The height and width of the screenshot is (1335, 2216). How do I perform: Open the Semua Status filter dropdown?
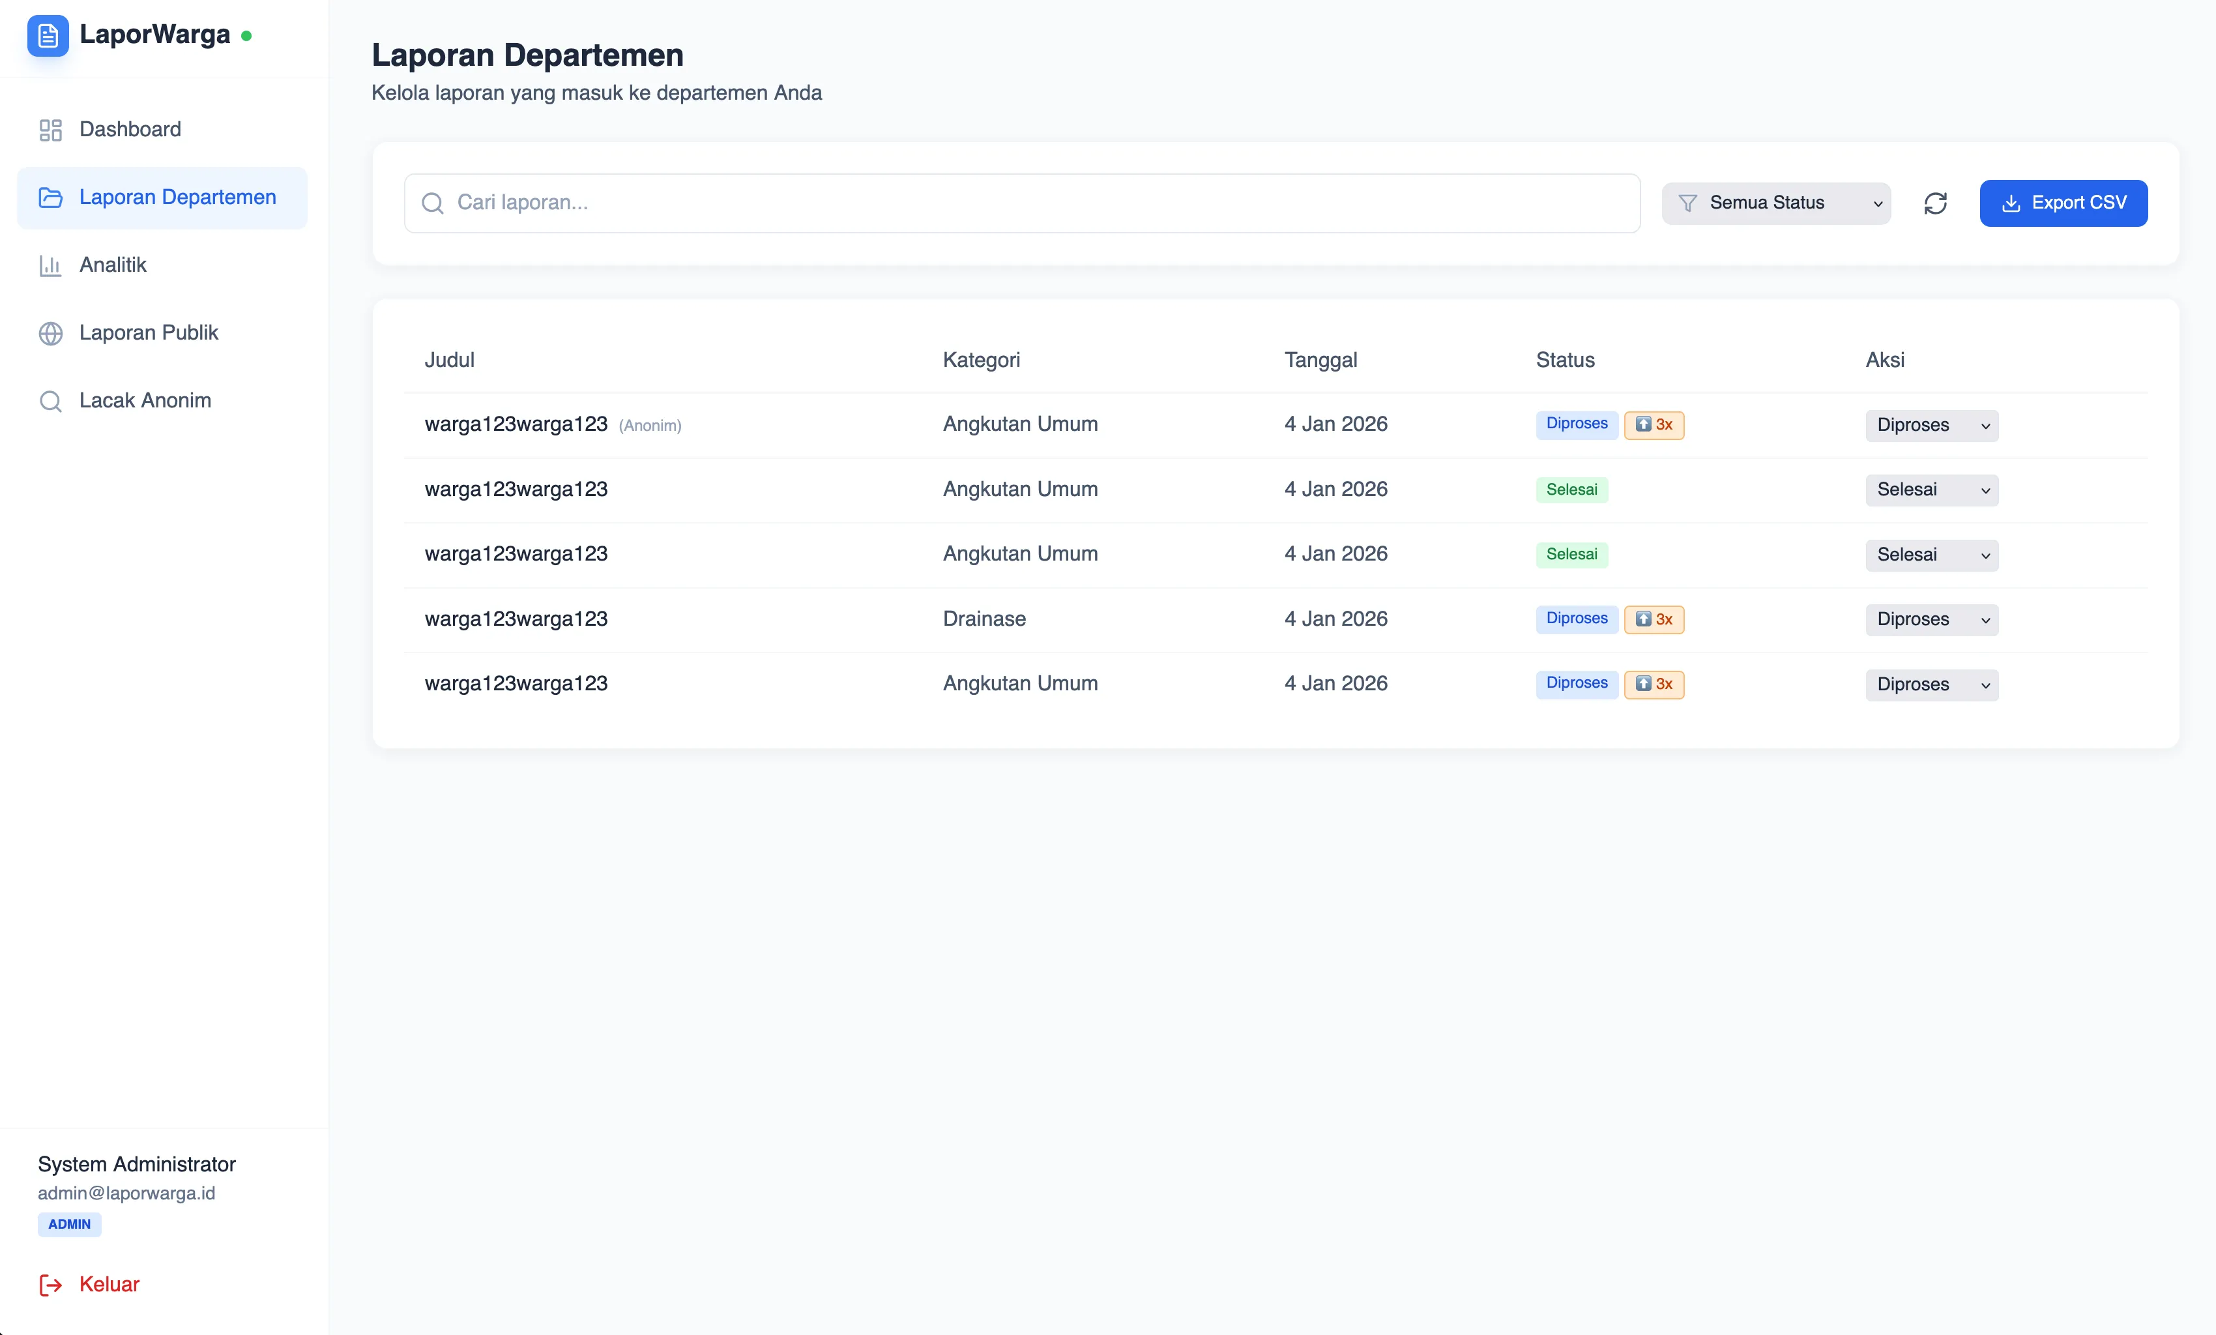coord(1776,203)
